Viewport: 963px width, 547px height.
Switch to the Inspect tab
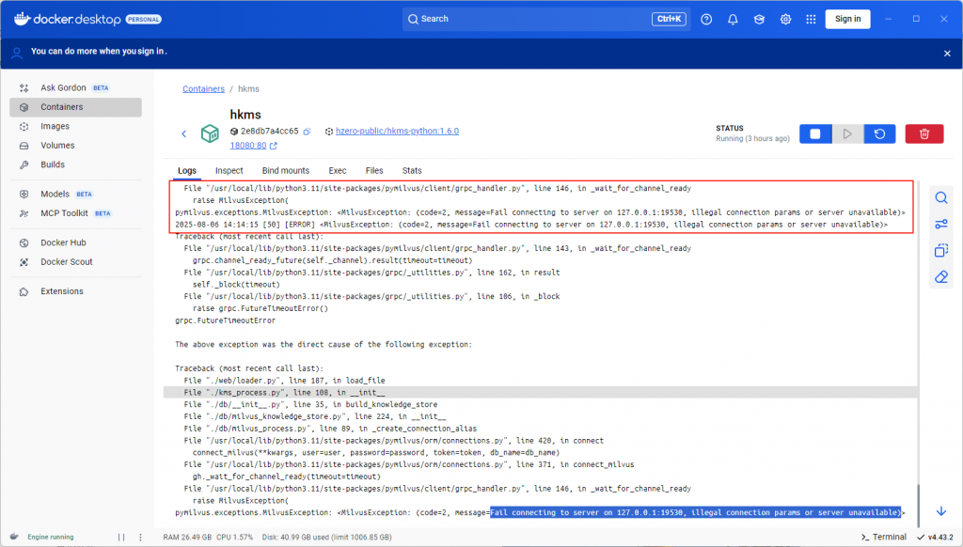229,170
